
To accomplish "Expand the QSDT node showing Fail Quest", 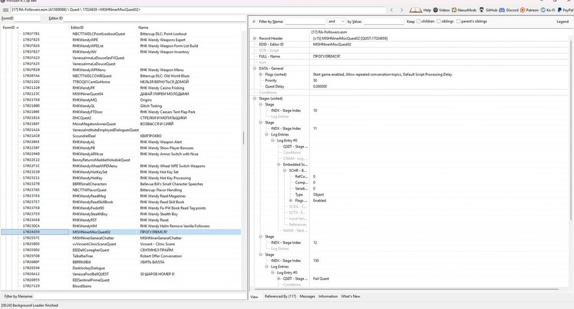I will (278, 279).
